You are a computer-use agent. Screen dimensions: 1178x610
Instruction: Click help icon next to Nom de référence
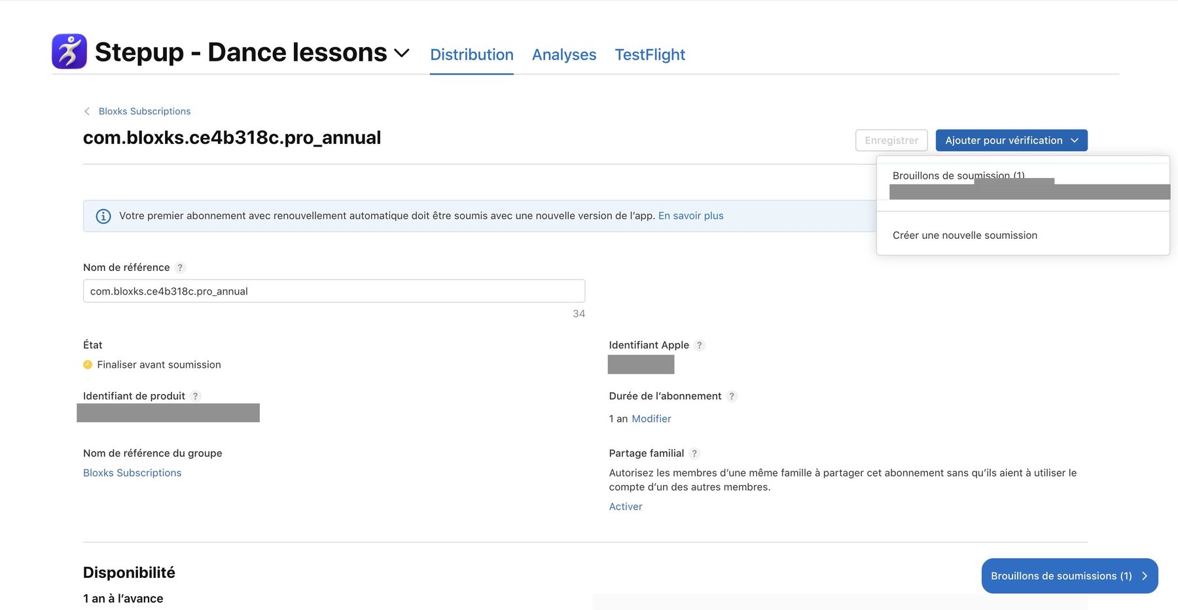[180, 268]
